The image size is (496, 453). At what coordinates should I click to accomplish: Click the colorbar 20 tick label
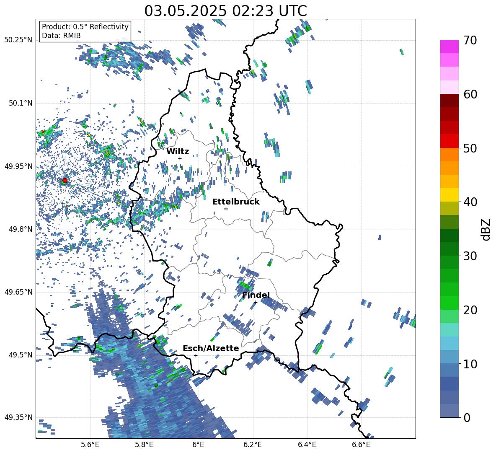[470, 310]
